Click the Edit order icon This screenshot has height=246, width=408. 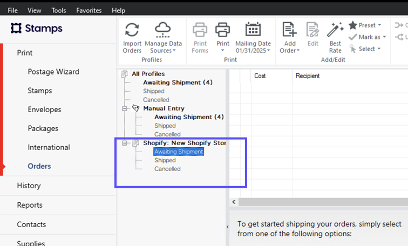[x=312, y=29]
